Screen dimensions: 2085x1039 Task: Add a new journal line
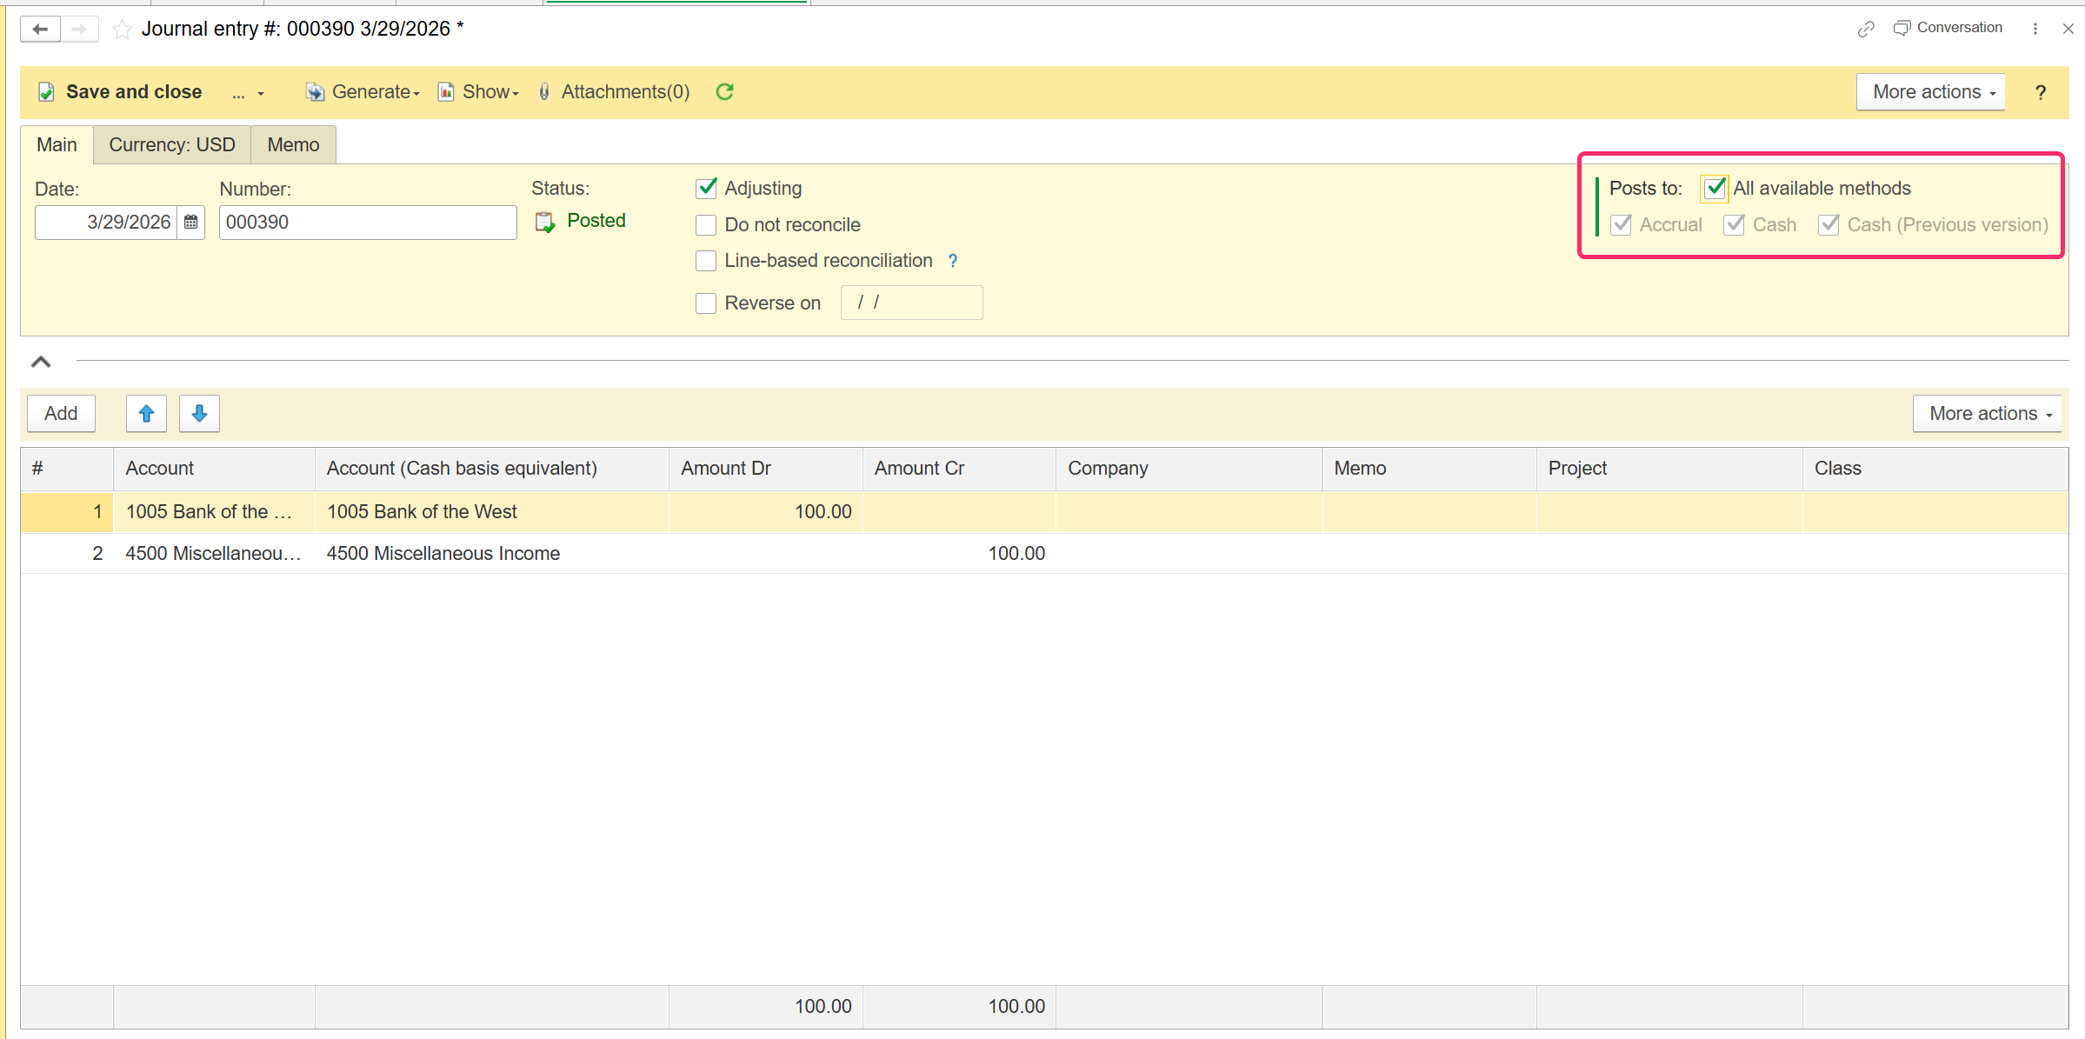61,414
